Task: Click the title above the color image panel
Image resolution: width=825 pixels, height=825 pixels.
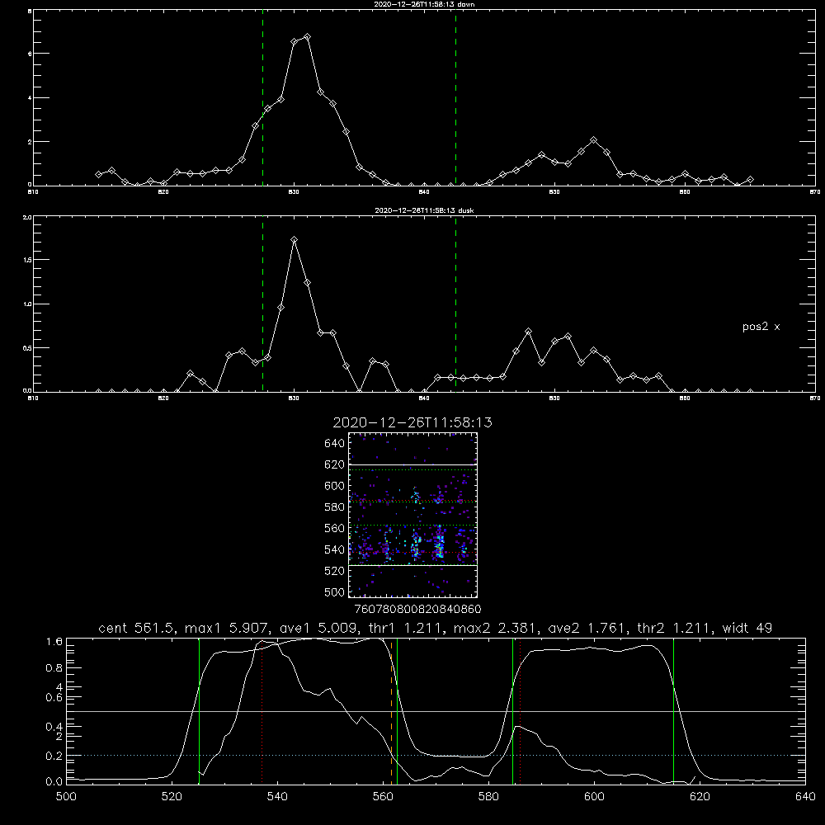Action: point(412,422)
